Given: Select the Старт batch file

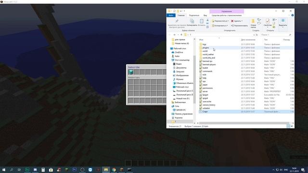Looking at the screenshot, I should (x=205, y=111).
